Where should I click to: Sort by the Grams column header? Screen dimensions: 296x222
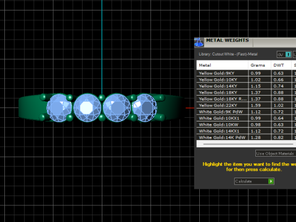tap(260, 65)
